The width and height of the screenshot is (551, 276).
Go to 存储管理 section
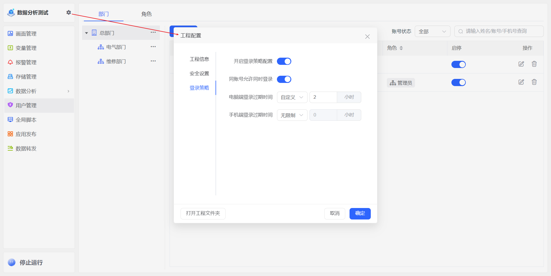[x=26, y=77]
